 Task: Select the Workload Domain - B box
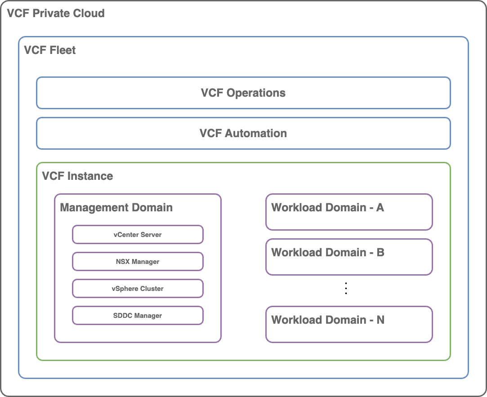coord(349,257)
